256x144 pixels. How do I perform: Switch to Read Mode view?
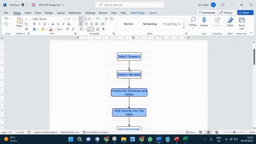click(200, 132)
